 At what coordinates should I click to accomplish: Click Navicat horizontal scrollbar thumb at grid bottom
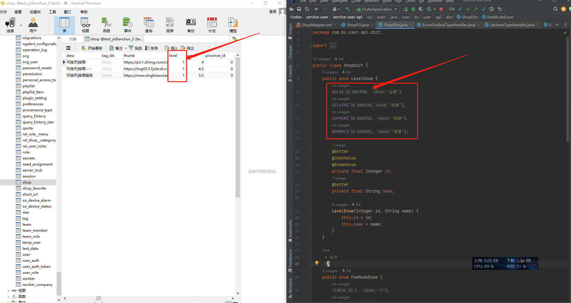[x=98, y=298]
